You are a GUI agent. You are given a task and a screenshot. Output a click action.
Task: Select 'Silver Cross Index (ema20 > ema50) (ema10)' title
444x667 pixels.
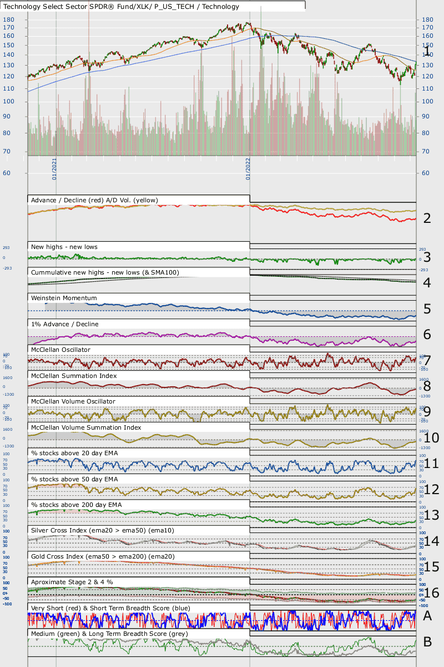tap(103, 531)
